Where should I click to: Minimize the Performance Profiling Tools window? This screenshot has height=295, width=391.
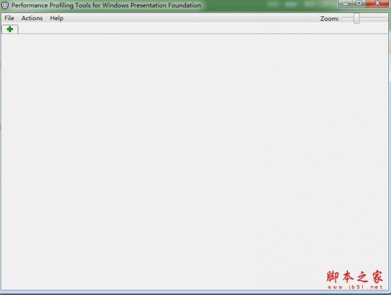click(x=345, y=3)
